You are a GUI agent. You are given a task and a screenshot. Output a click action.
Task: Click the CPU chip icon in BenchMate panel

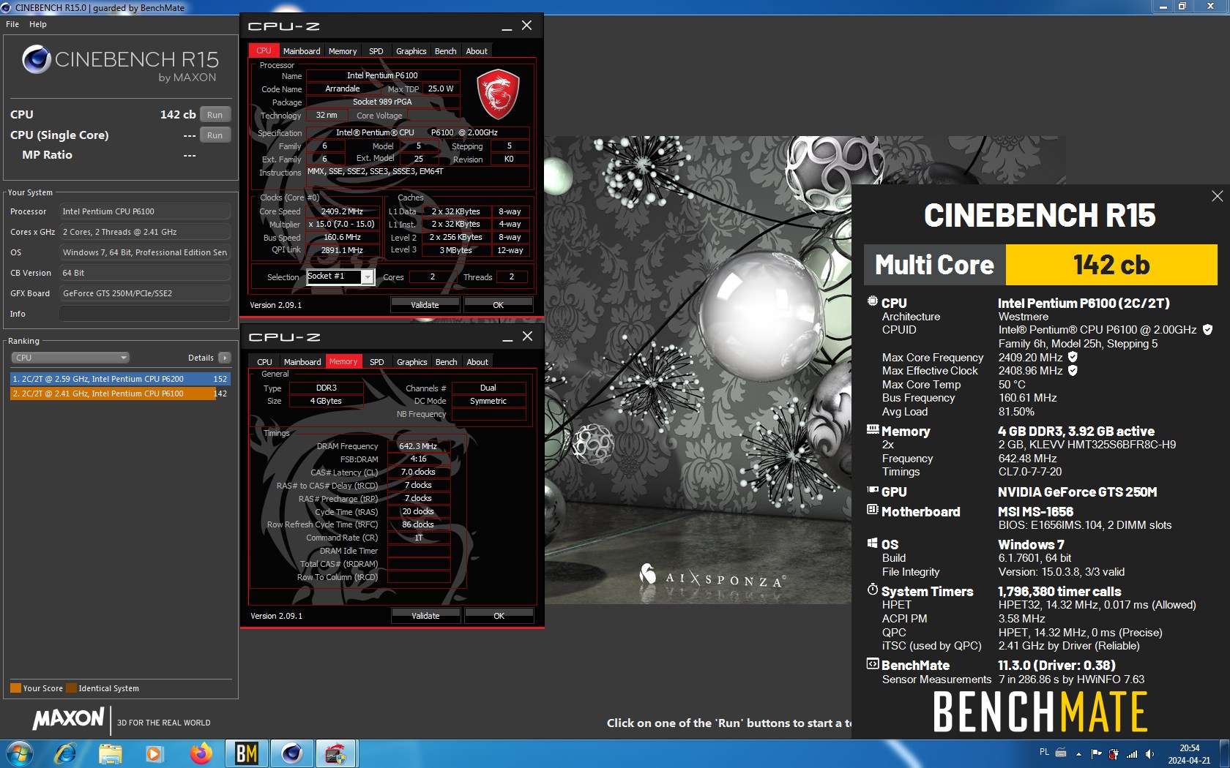click(x=873, y=301)
